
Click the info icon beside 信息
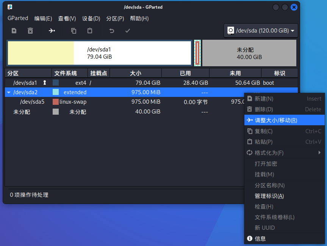pyautogui.click(x=250, y=238)
